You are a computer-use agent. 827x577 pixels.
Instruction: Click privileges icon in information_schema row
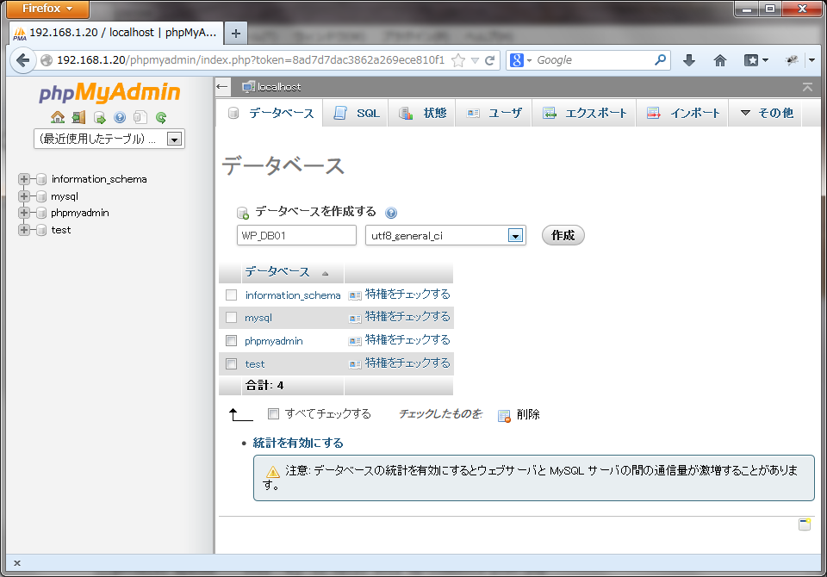pos(355,295)
